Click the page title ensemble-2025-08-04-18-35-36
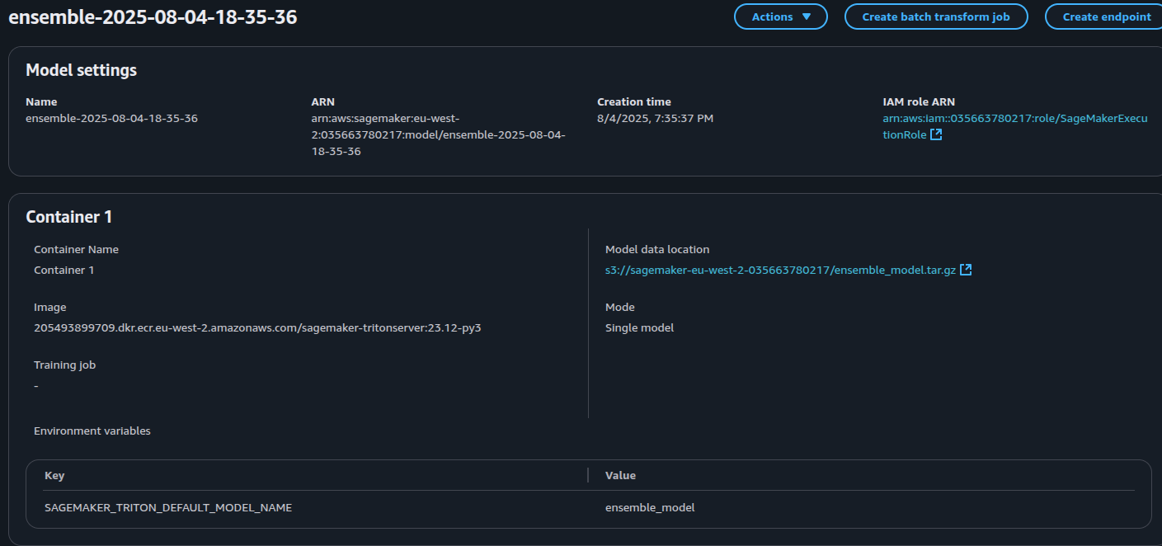The image size is (1162, 546). pos(153,17)
